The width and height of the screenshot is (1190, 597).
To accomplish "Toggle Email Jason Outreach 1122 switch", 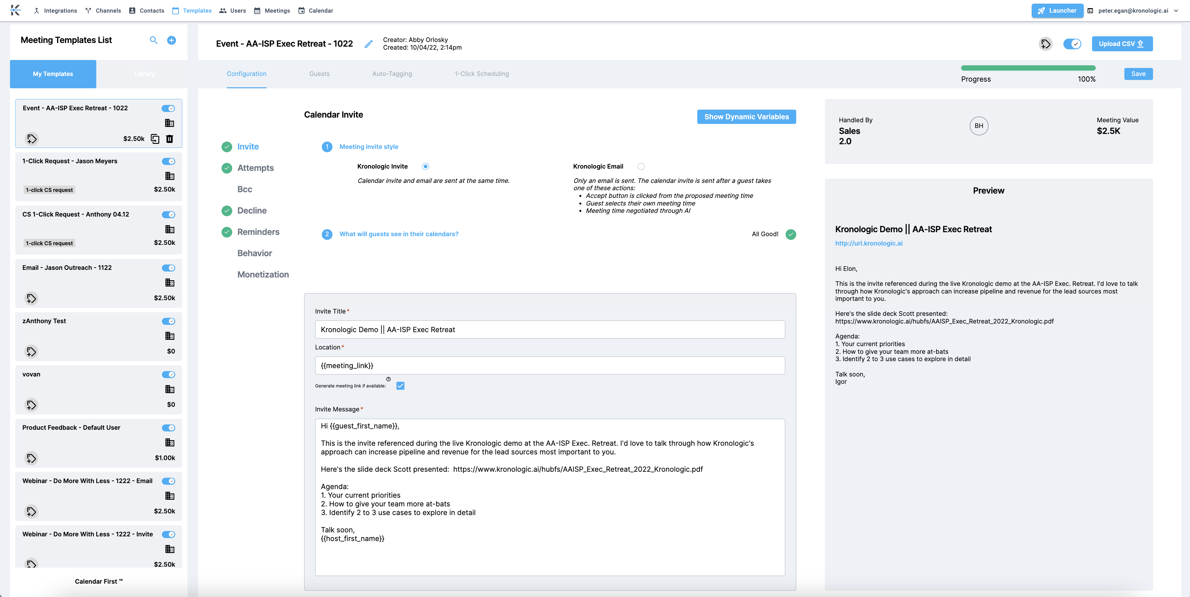I will (168, 268).
